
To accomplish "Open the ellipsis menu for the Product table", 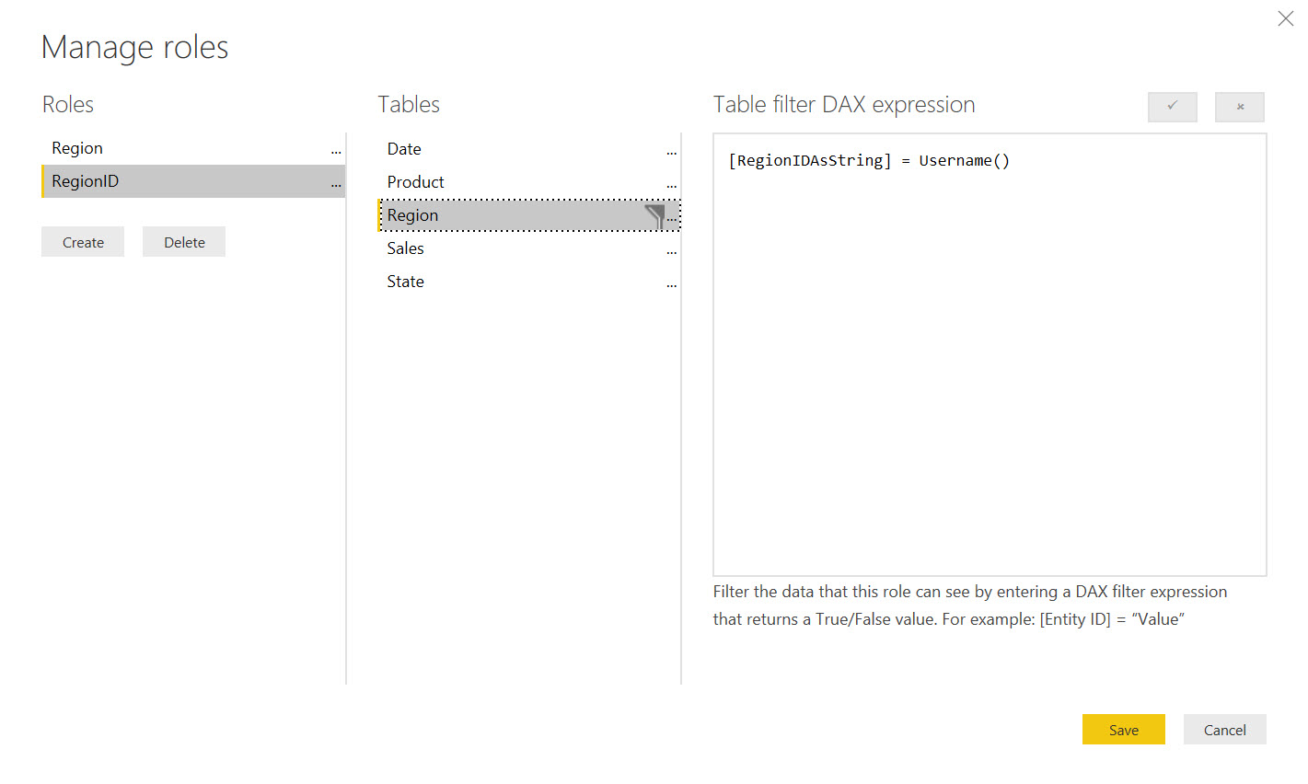I will (671, 185).
